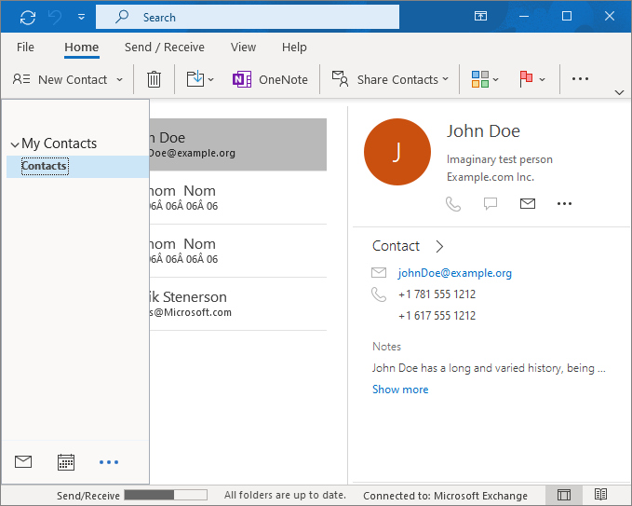Open the File menu

(x=25, y=48)
